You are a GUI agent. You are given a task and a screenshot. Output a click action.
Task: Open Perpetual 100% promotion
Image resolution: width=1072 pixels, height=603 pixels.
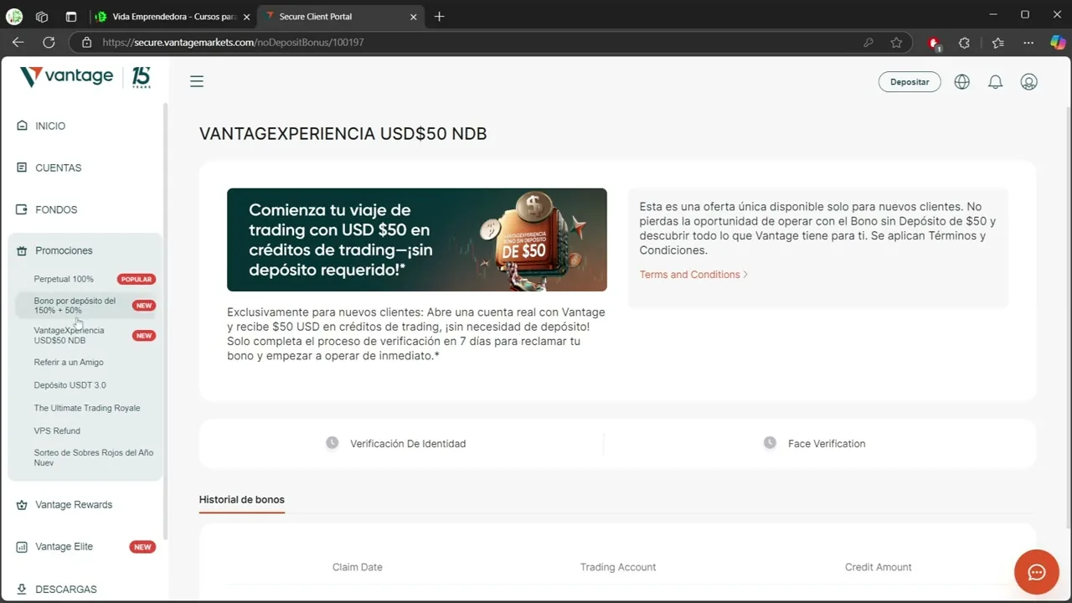tap(64, 279)
